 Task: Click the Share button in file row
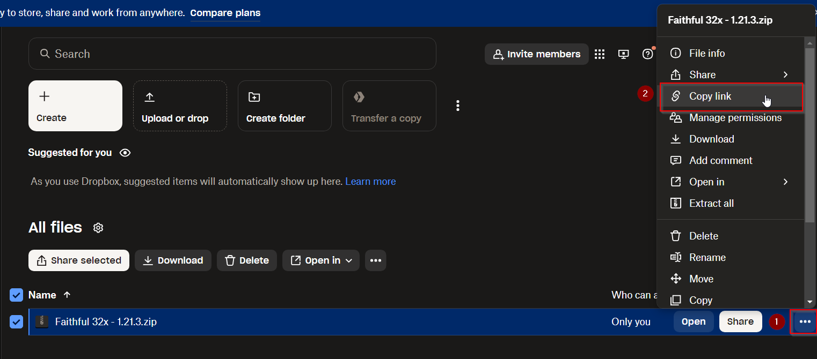740,321
